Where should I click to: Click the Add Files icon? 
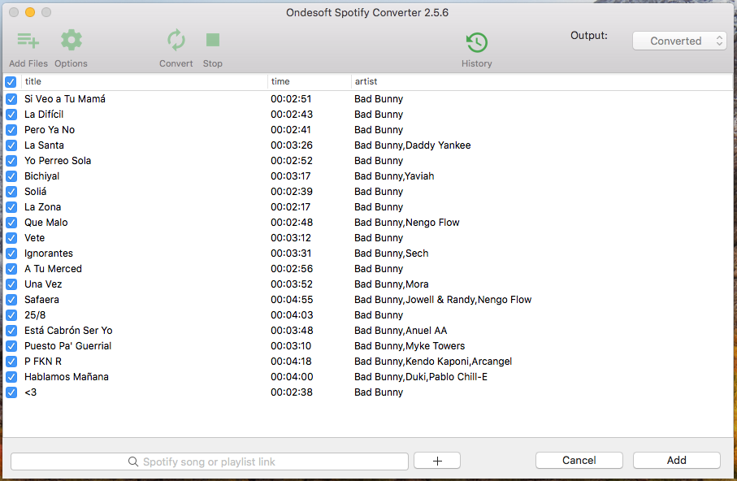[x=28, y=41]
